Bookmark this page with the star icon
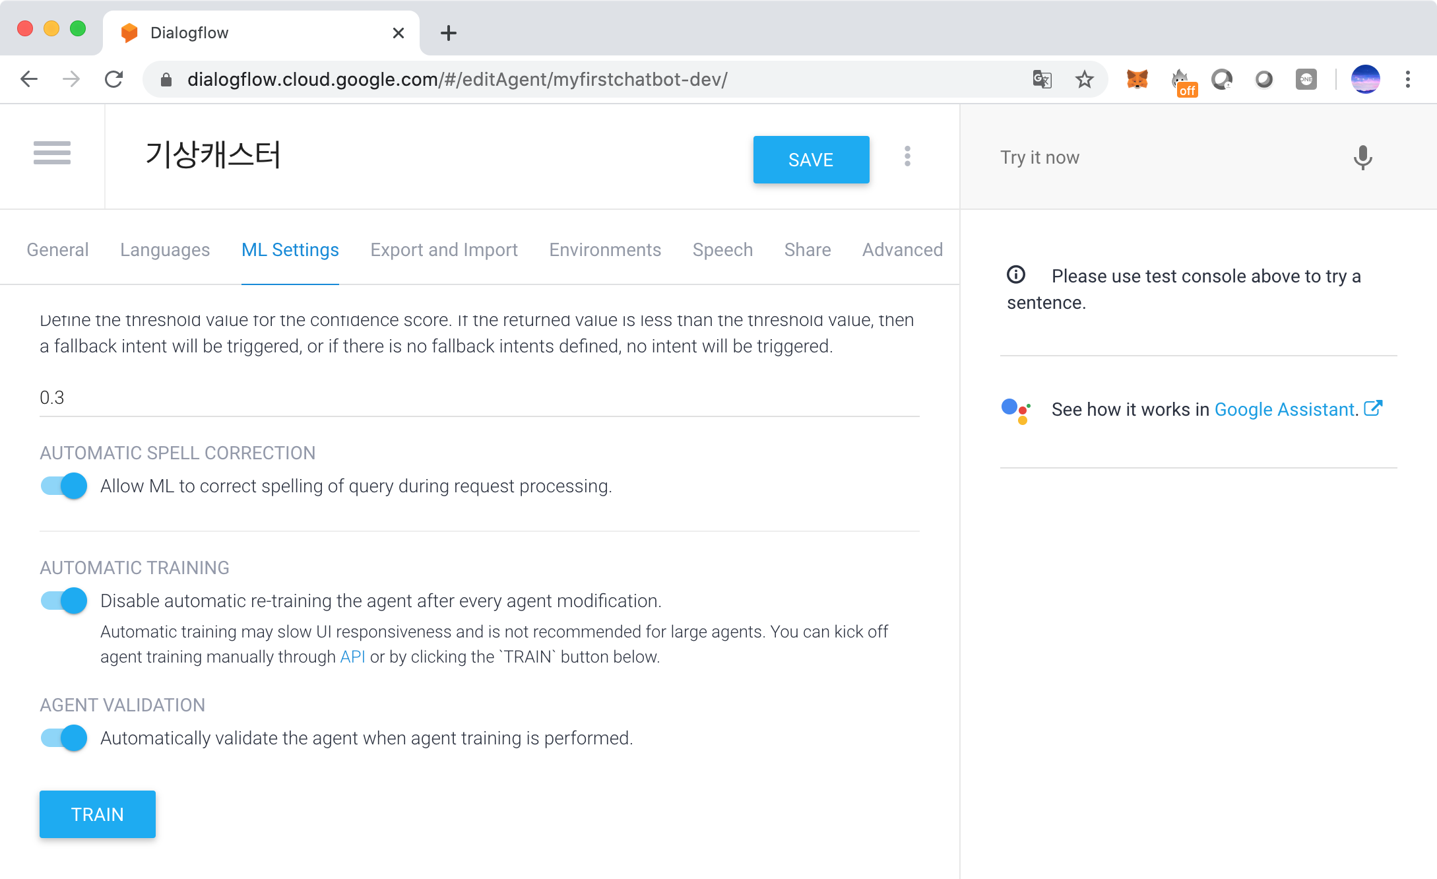The width and height of the screenshot is (1437, 879). (1084, 80)
